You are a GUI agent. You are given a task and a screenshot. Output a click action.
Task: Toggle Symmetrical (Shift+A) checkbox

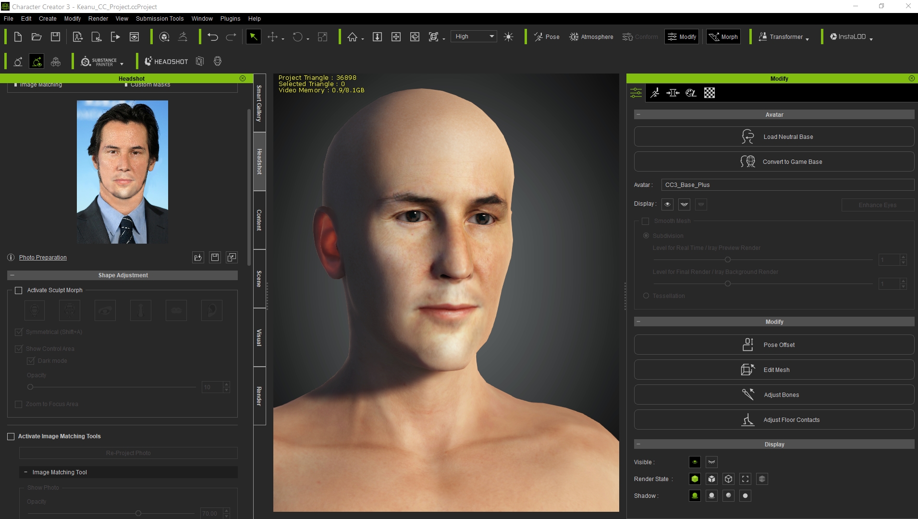click(x=19, y=332)
